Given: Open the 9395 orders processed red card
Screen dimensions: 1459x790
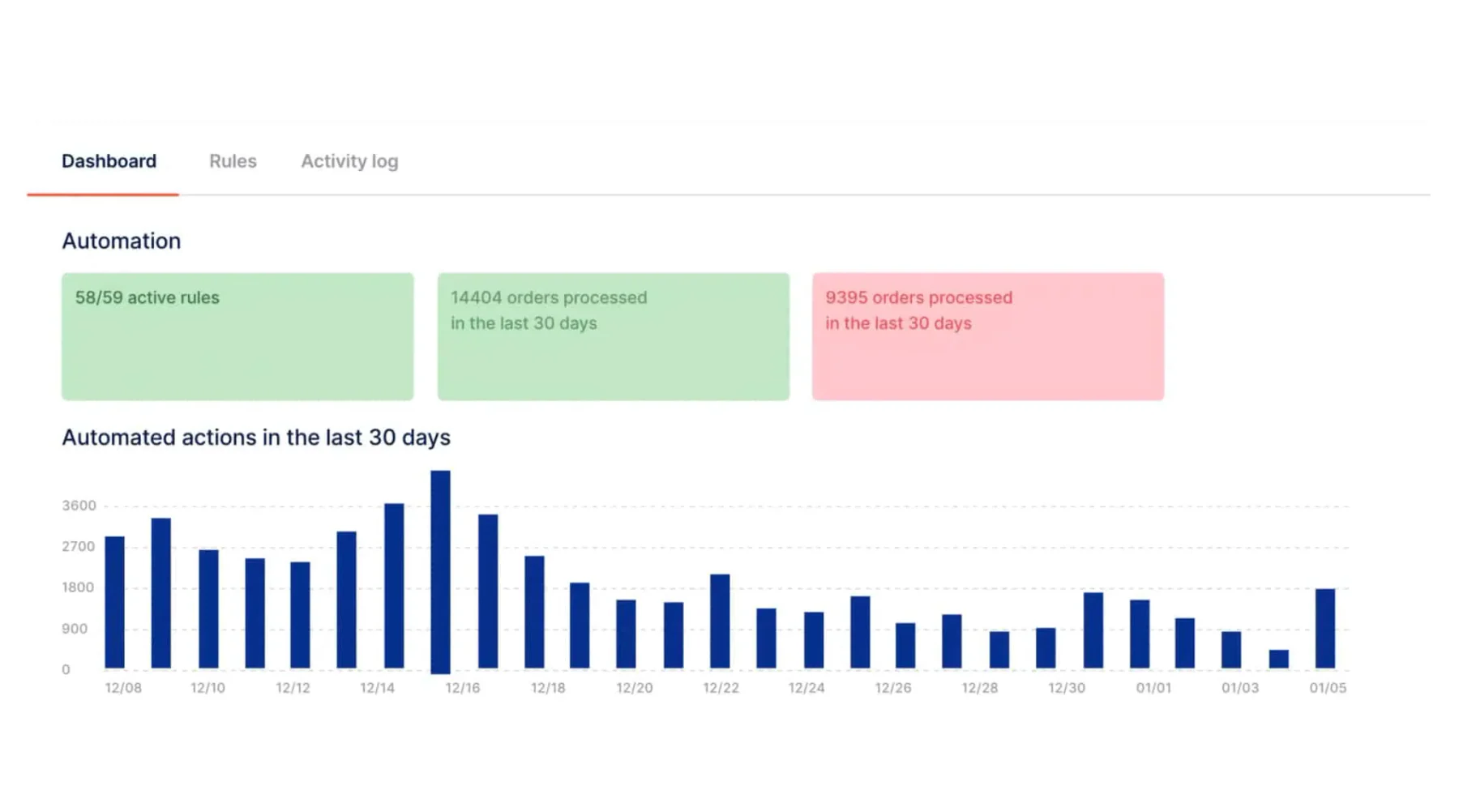Looking at the screenshot, I should pyautogui.click(x=988, y=336).
